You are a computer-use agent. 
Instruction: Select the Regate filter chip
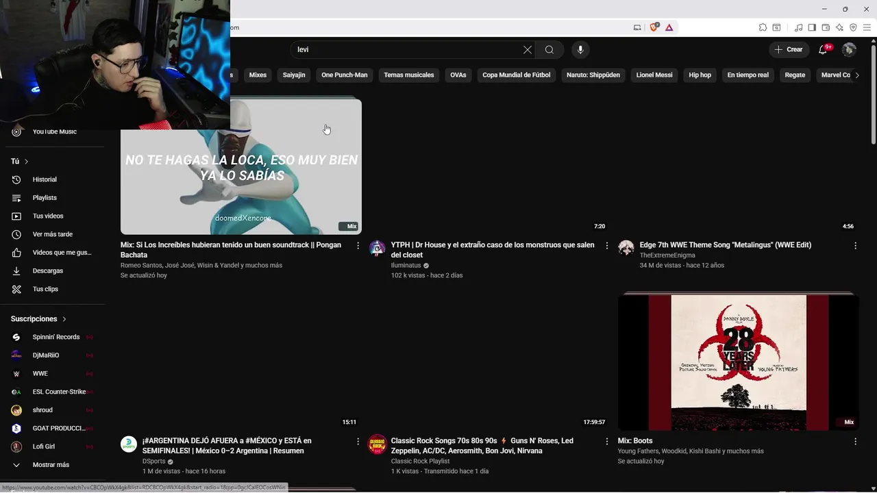(795, 75)
